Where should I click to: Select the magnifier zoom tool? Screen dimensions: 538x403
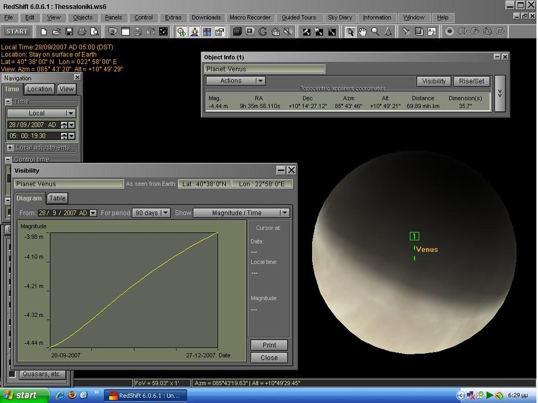point(375,32)
